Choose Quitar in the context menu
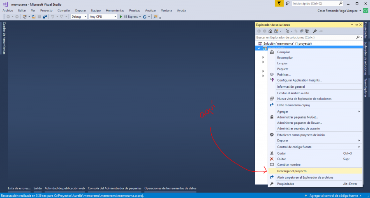Screen dimensions: 370x198 (315, 159)
